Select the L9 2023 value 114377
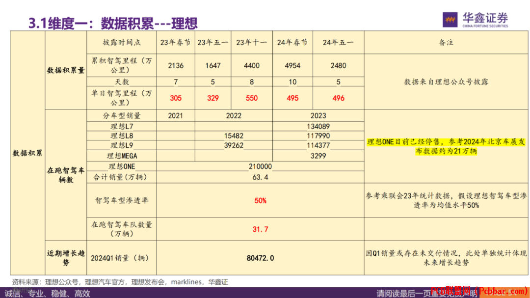 pos(318,145)
